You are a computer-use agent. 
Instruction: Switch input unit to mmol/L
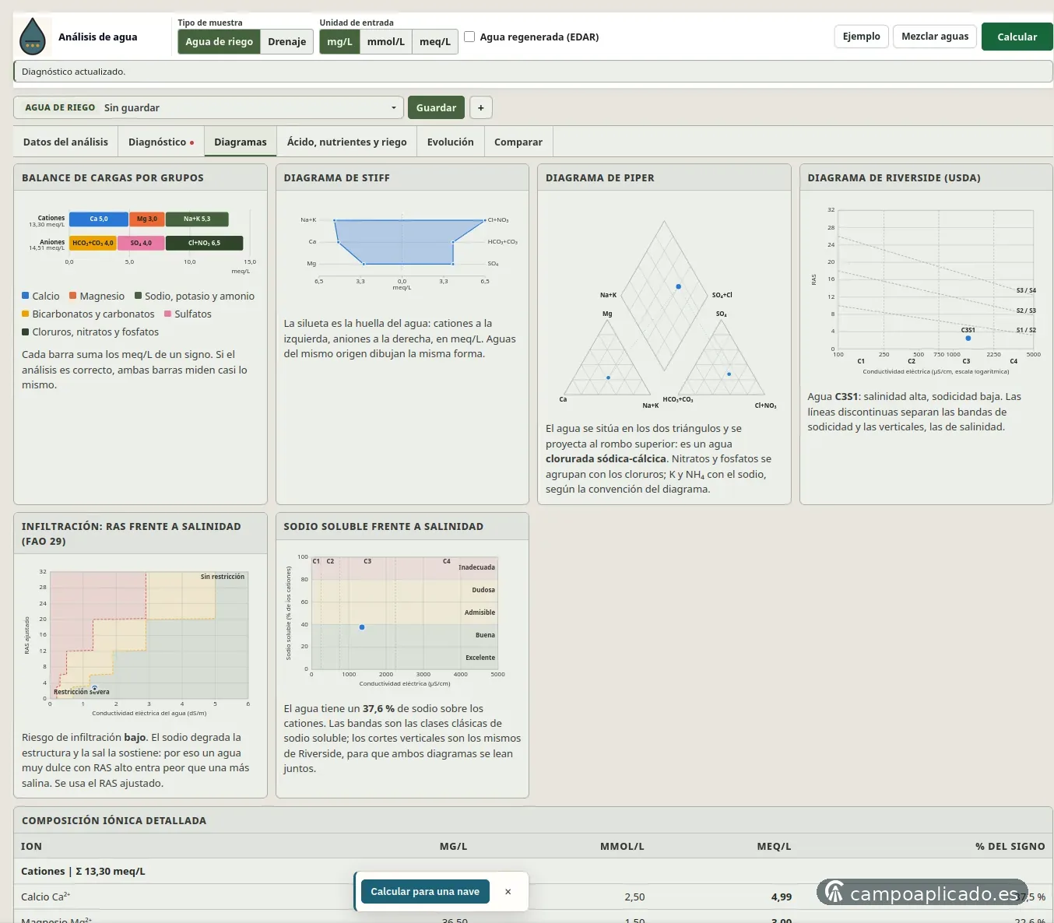tap(386, 42)
